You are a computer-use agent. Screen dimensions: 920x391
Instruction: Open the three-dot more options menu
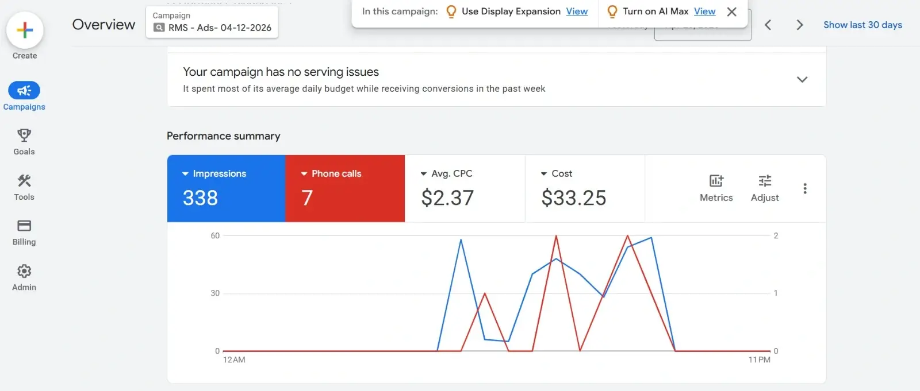(805, 188)
